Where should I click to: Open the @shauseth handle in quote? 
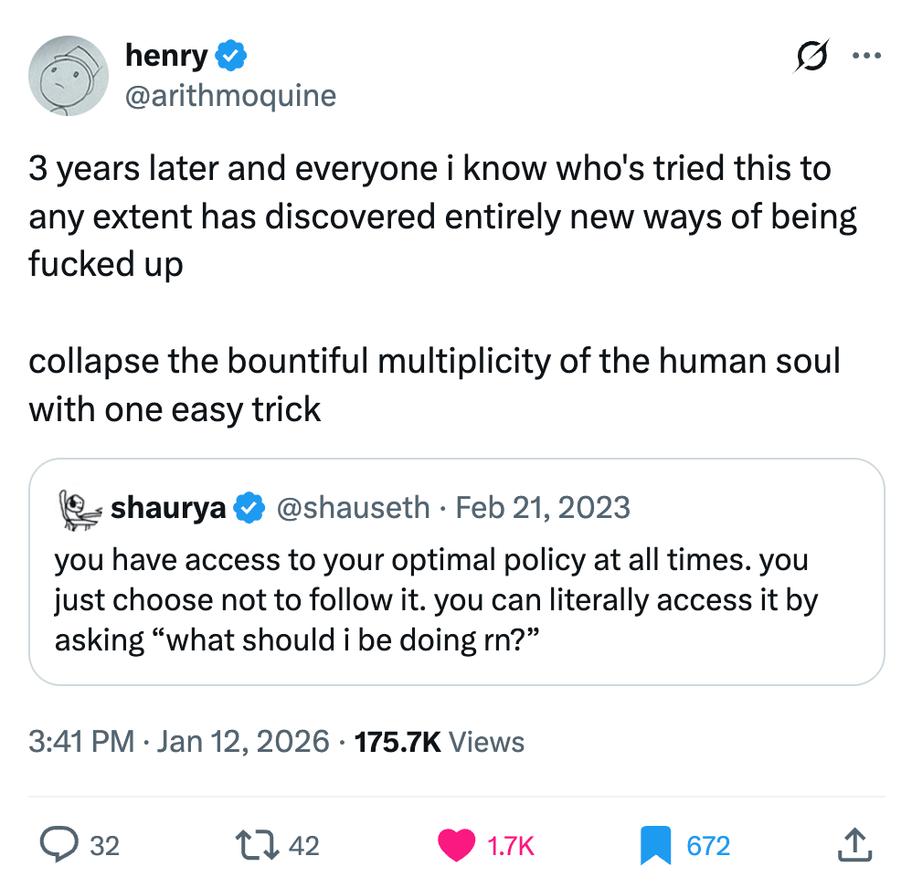coord(352,507)
